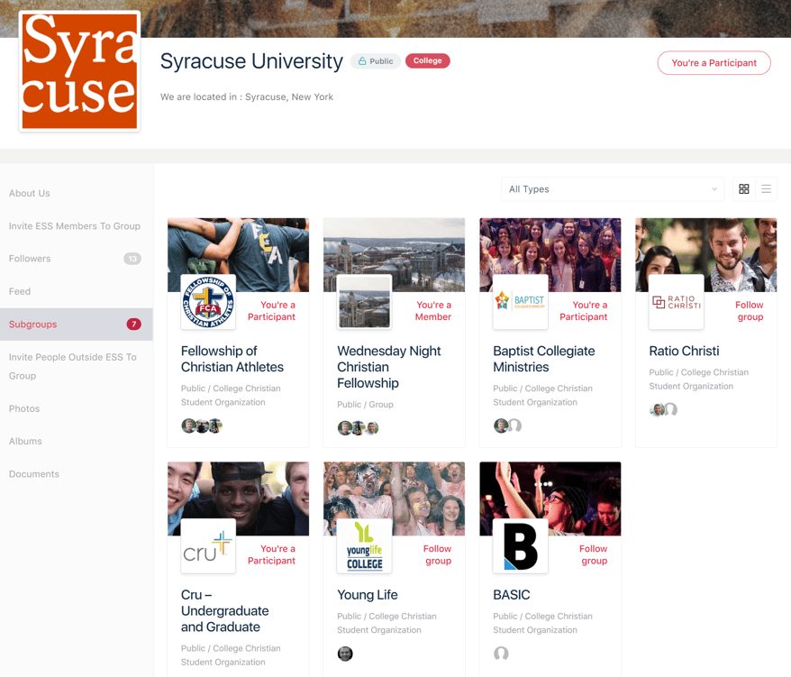
Task: View the Young Life member avatar
Action: [345, 654]
